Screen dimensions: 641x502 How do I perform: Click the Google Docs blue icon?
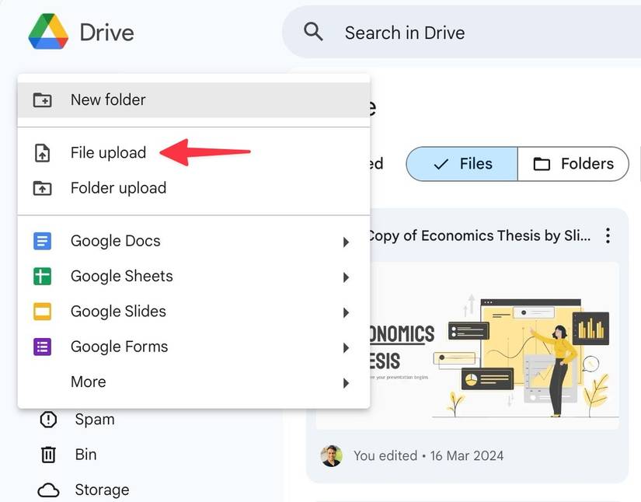point(42,241)
